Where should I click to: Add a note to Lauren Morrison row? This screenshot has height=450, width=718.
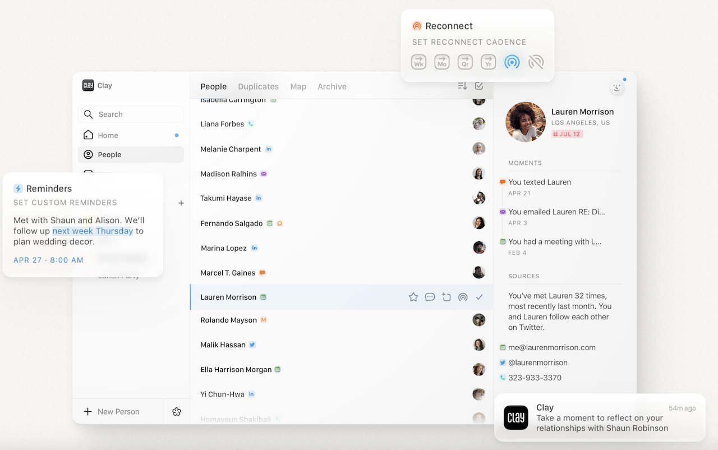pyautogui.click(x=430, y=297)
